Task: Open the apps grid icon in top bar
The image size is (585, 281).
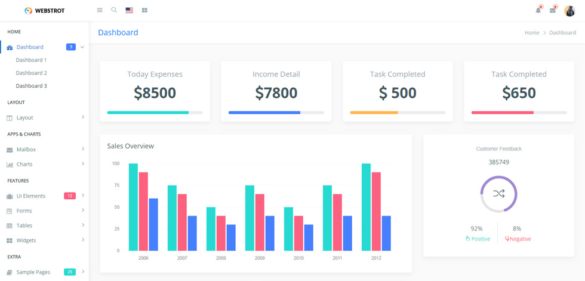Action: (x=144, y=10)
